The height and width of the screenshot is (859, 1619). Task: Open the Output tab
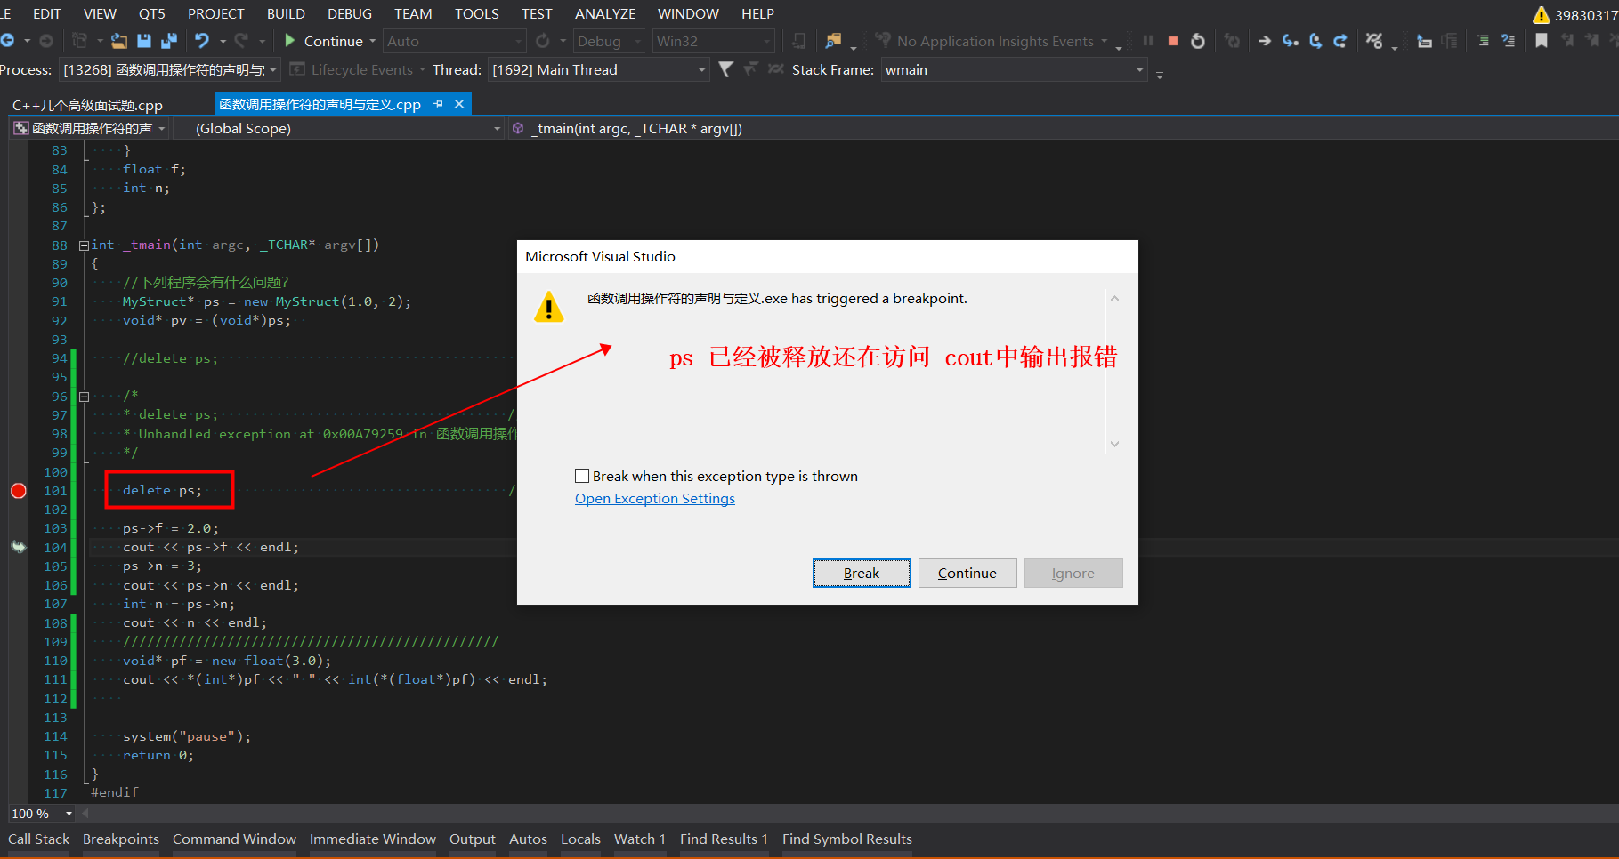pyautogui.click(x=472, y=839)
